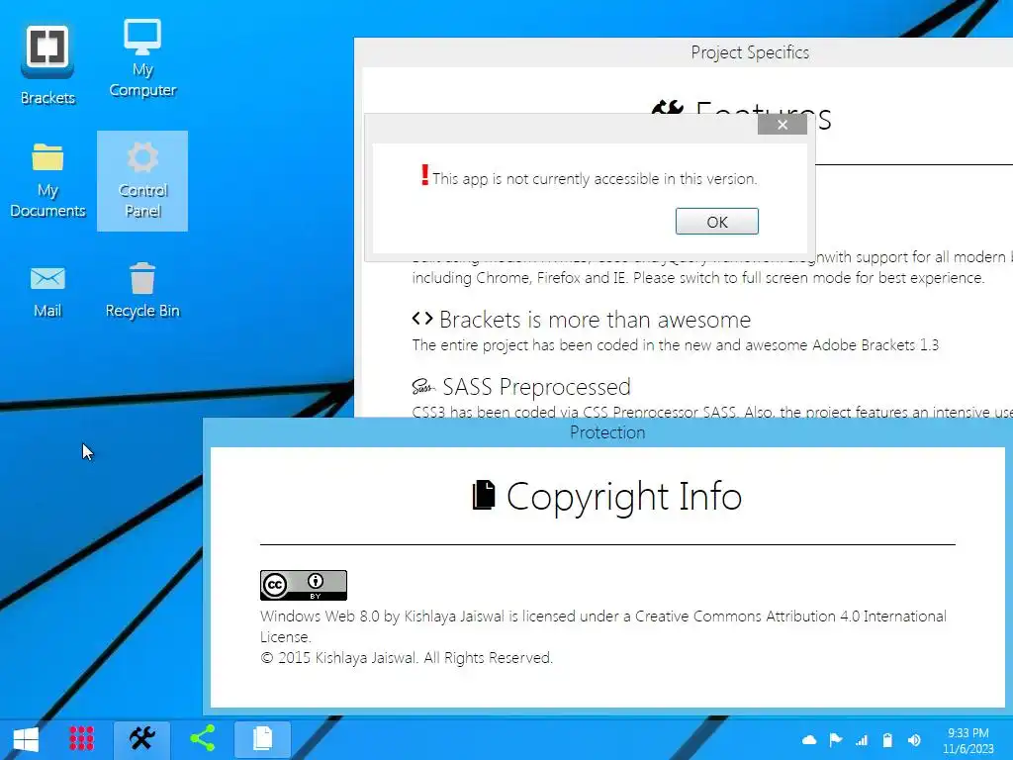Click the flag icon in system tray
Viewport: 1013px width, 760px height.
835,740
